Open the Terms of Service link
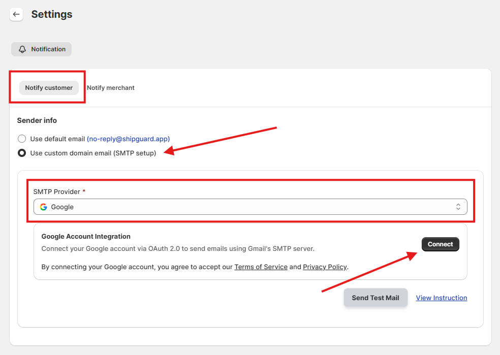 [x=261, y=267]
